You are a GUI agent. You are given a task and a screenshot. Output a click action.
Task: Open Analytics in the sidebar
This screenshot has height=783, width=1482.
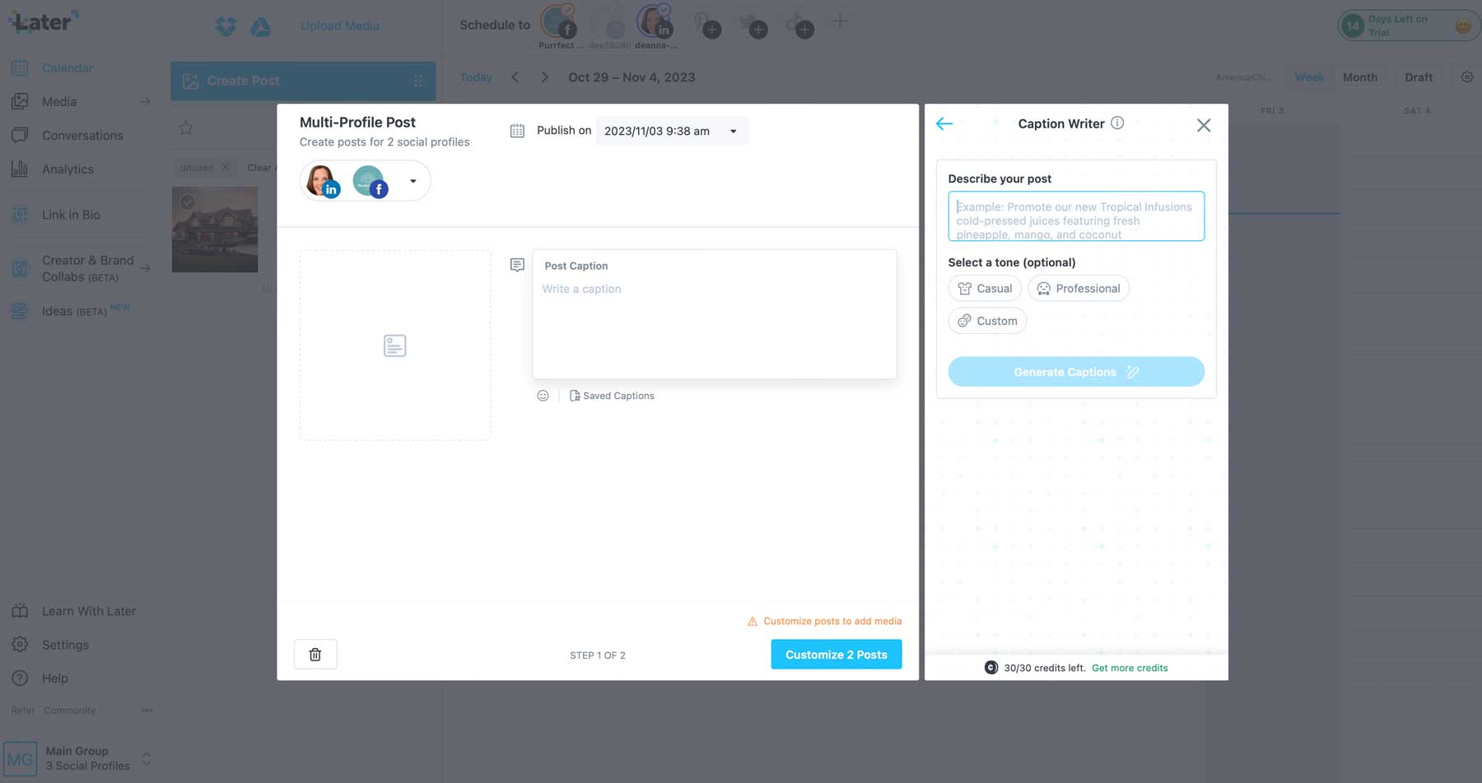point(68,169)
